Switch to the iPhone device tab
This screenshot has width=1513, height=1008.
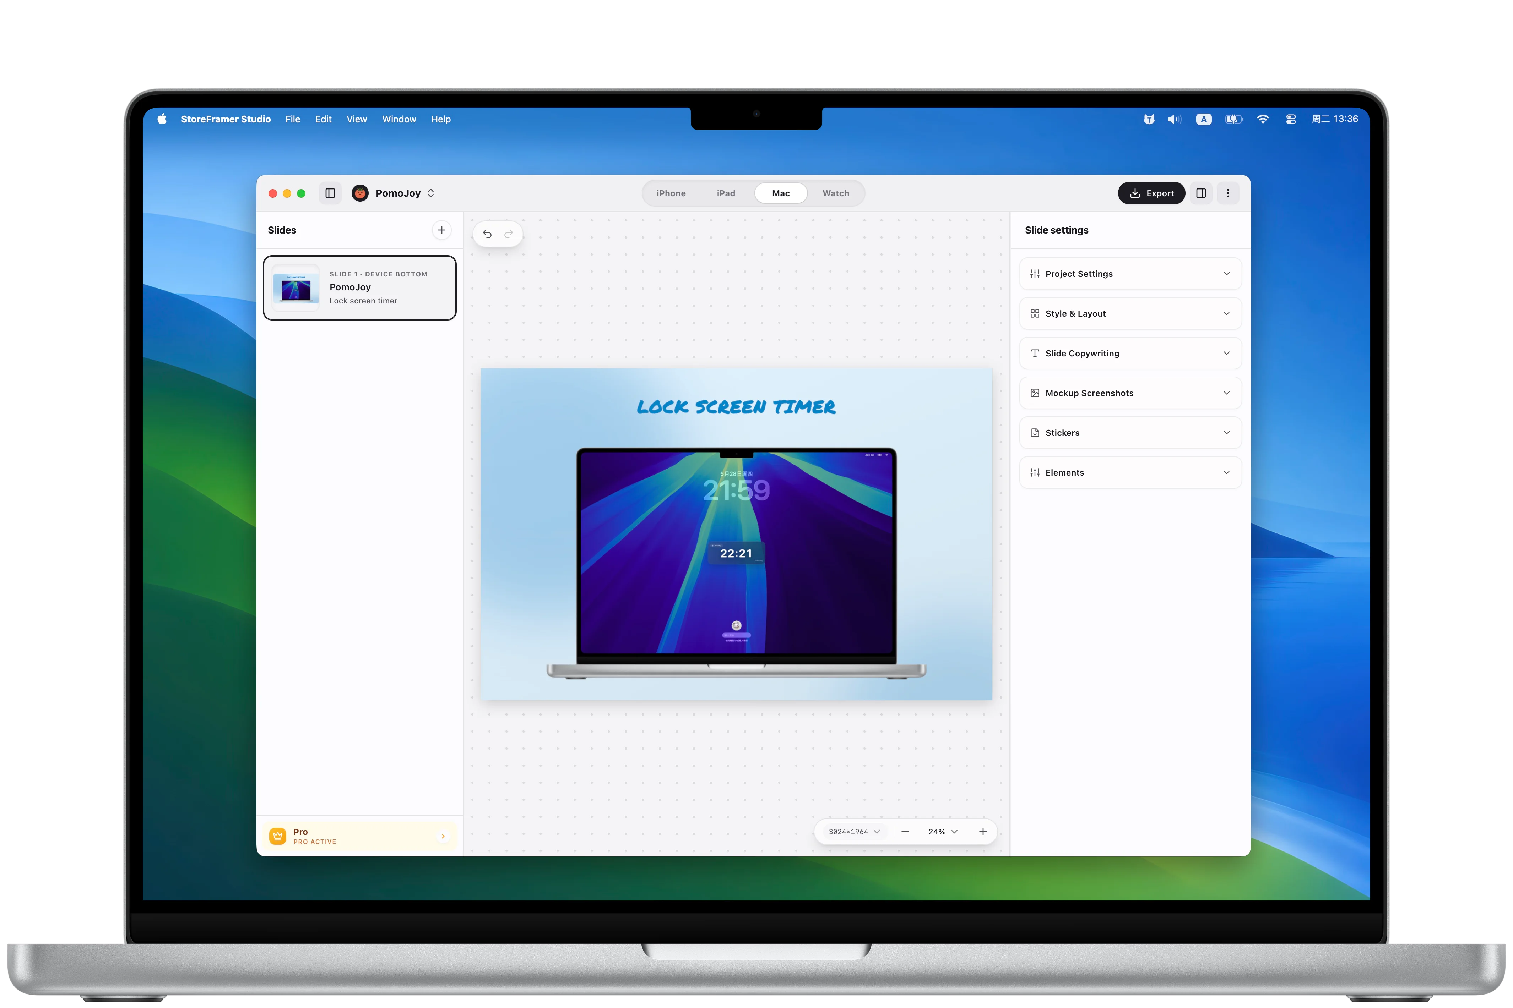671,193
